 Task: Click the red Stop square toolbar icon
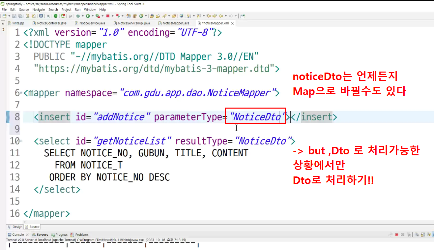tap(107, 16)
